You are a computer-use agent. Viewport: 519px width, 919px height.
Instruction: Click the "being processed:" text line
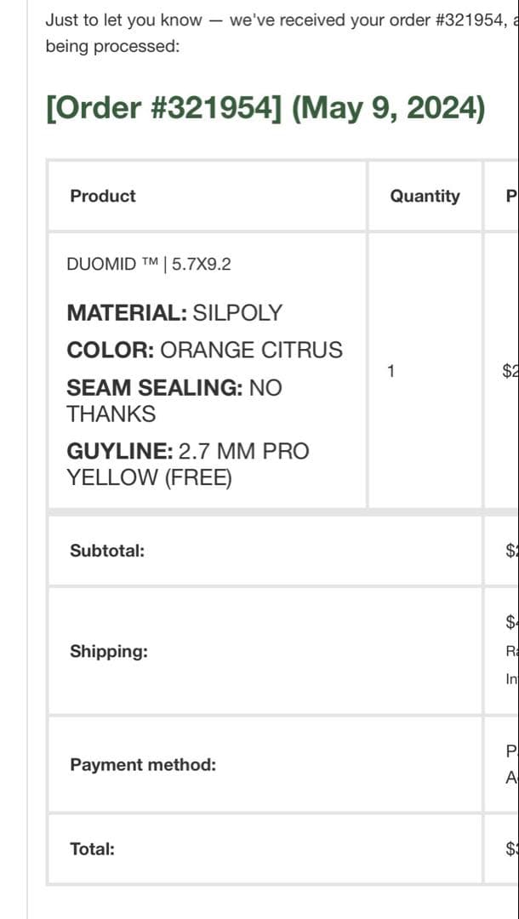coord(112,46)
